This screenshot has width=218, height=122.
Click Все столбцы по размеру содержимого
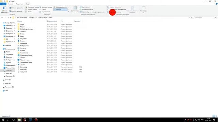tap(92, 12)
